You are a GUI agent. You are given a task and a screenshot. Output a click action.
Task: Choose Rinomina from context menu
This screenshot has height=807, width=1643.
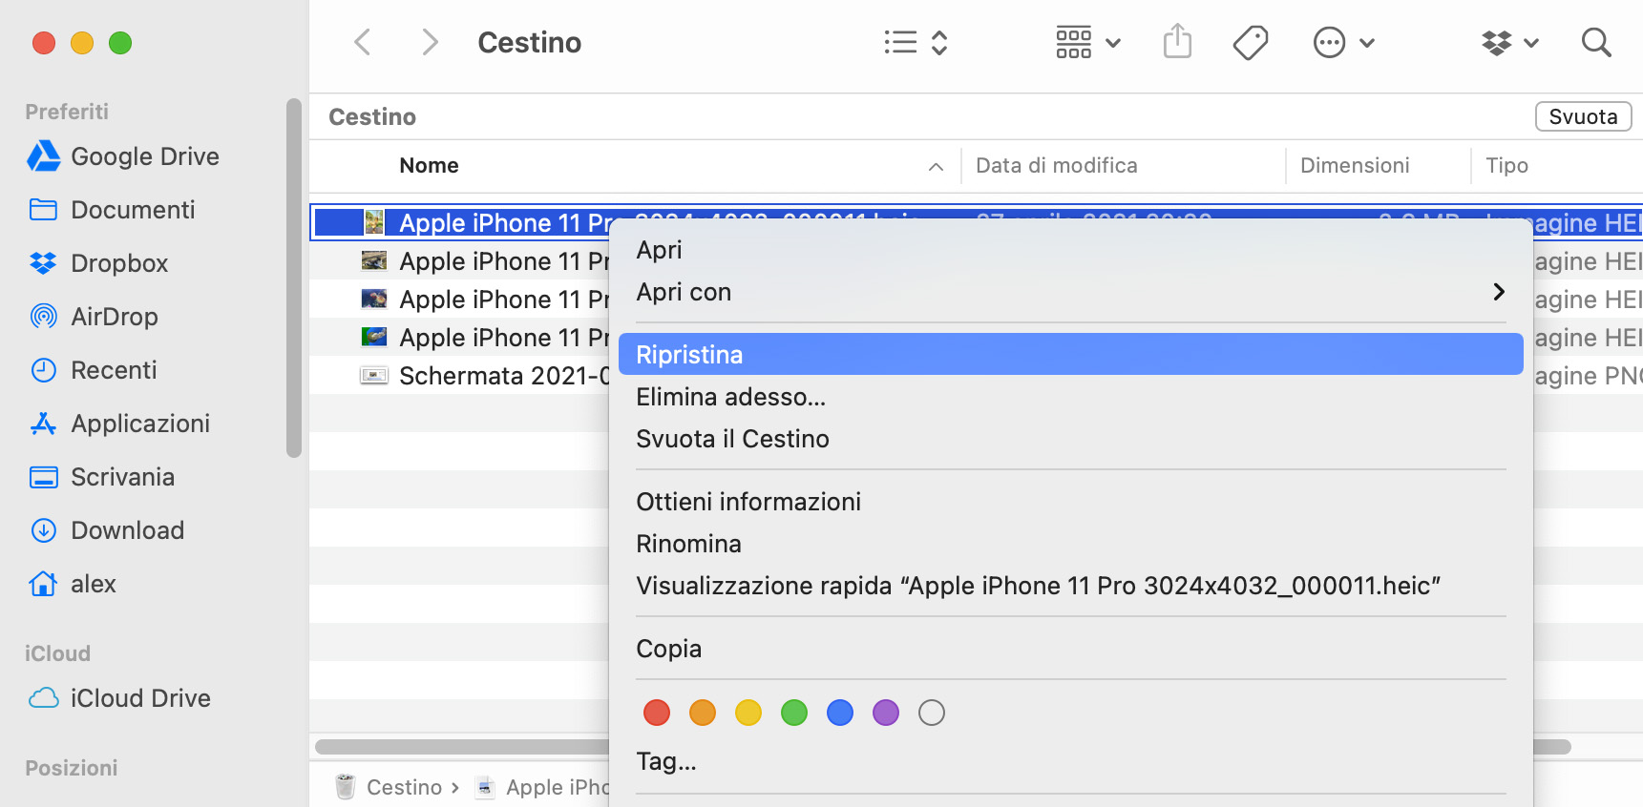1071,544
